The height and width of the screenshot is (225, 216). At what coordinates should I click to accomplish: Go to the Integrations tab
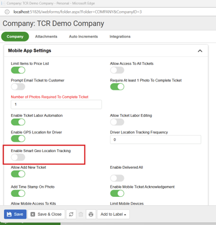120,37
